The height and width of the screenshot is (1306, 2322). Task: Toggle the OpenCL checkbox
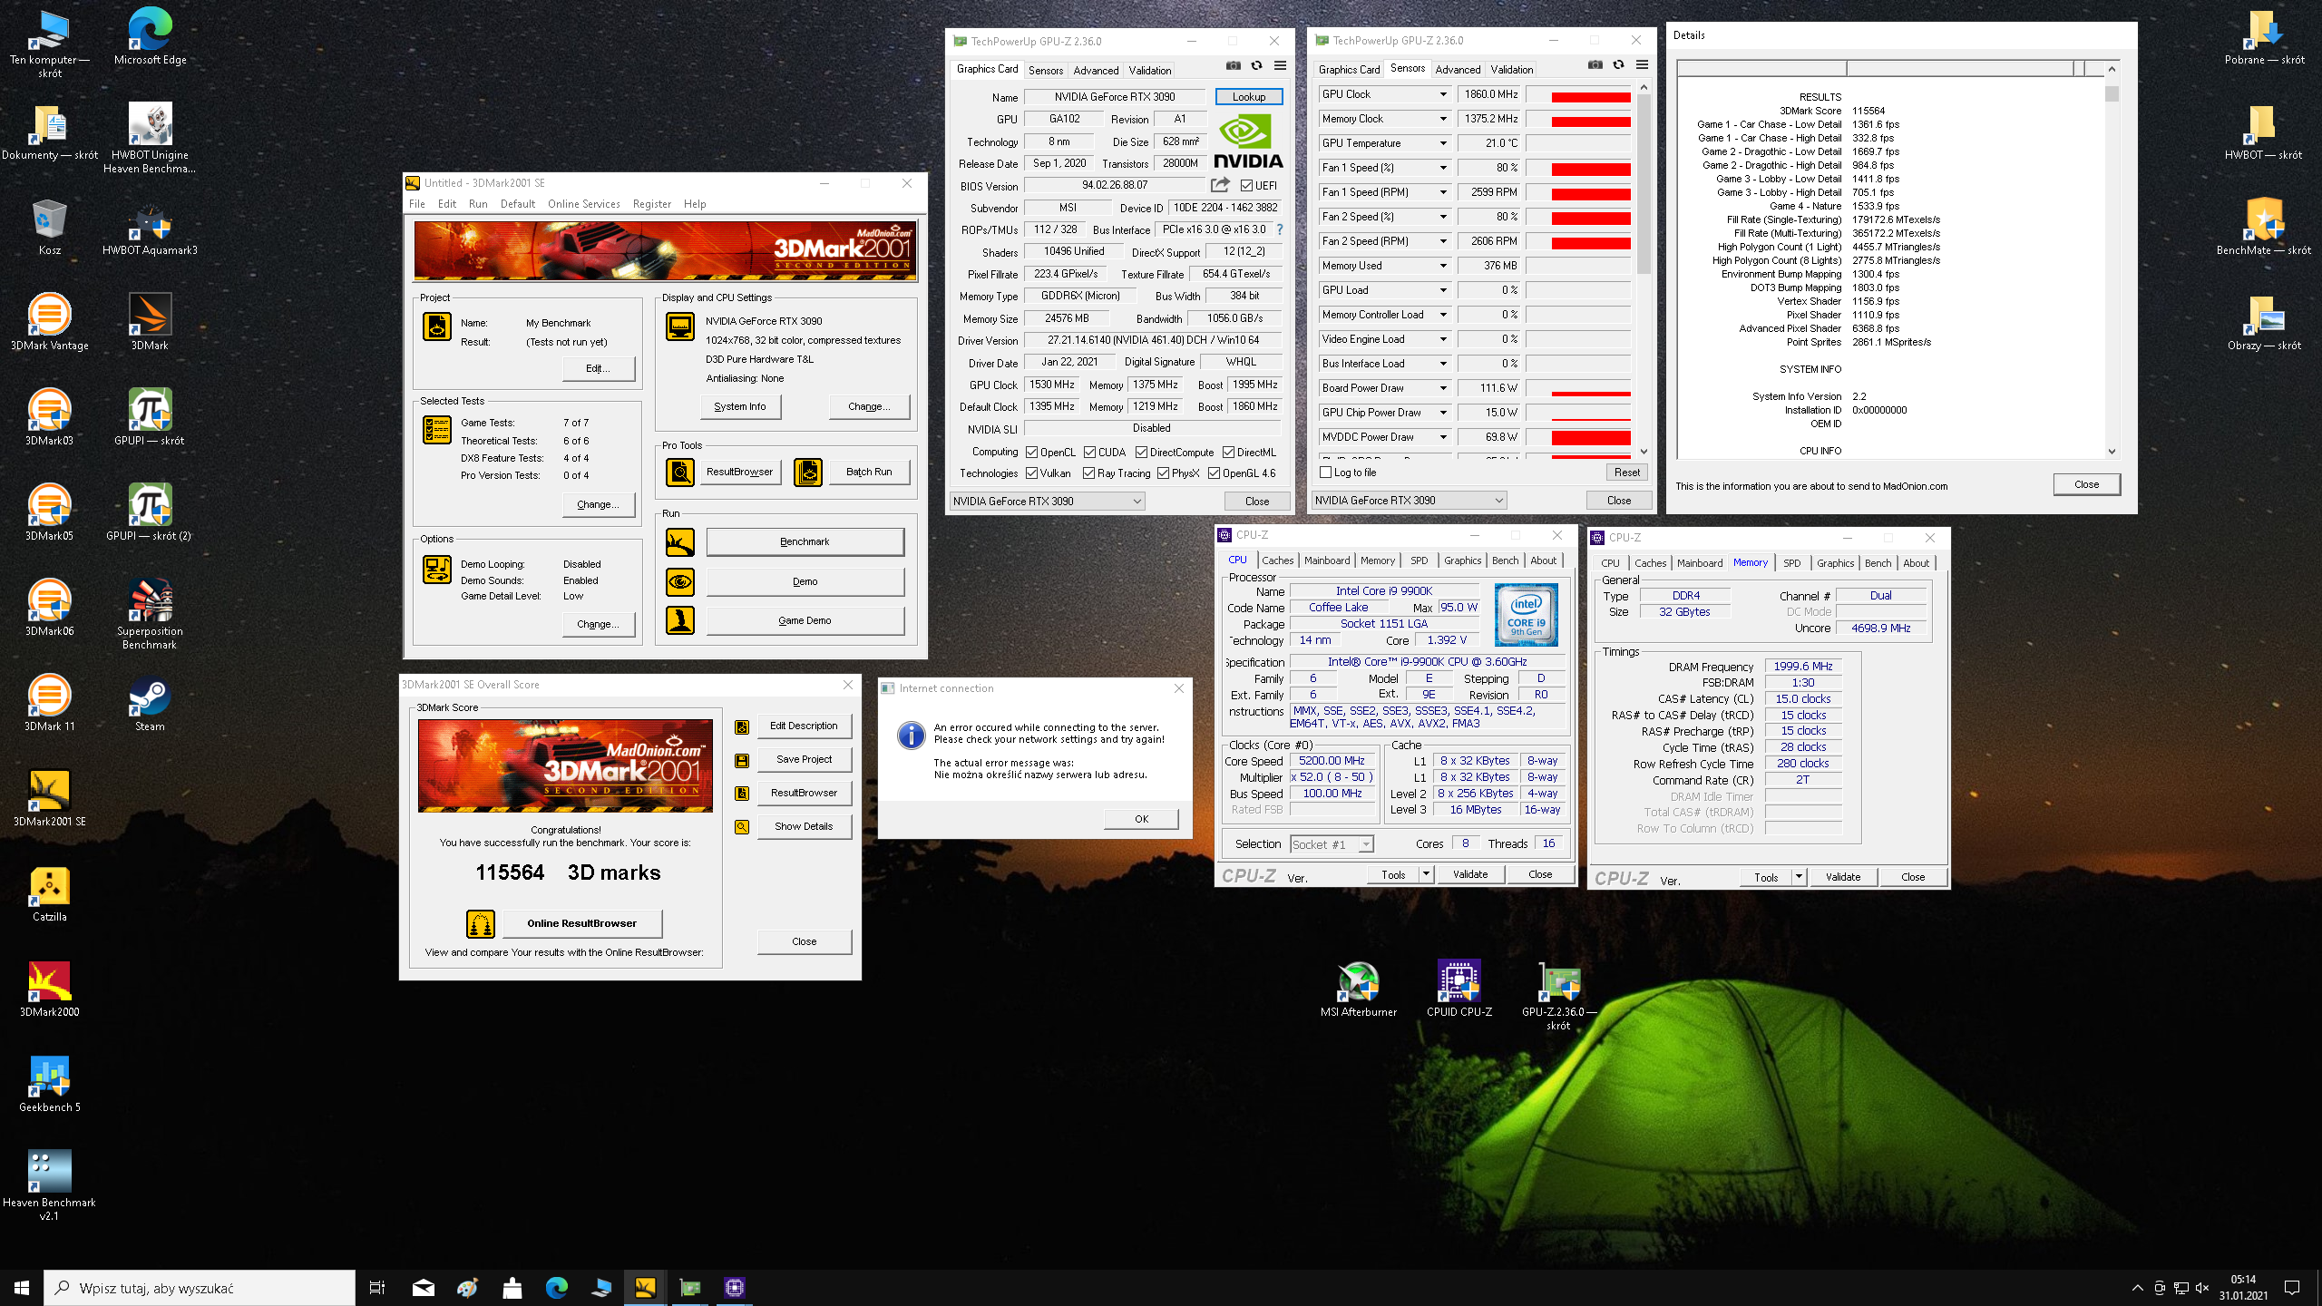(1031, 453)
